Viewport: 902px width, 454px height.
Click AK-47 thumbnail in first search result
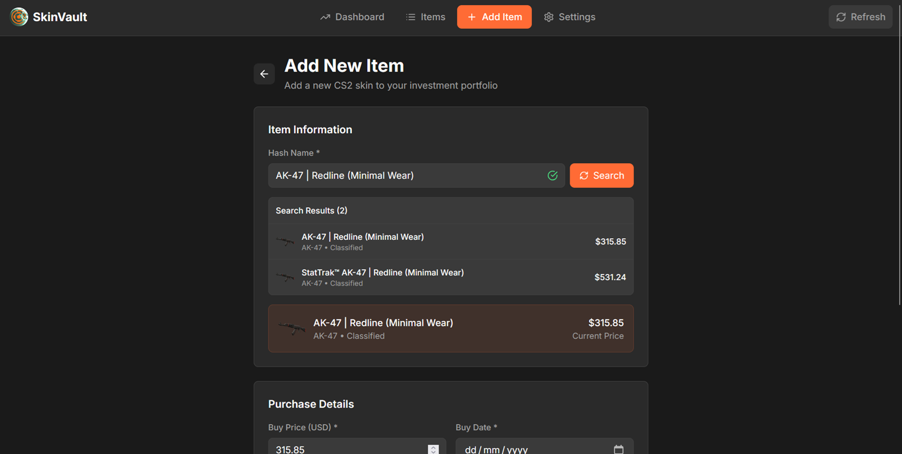(x=285, y=241)
